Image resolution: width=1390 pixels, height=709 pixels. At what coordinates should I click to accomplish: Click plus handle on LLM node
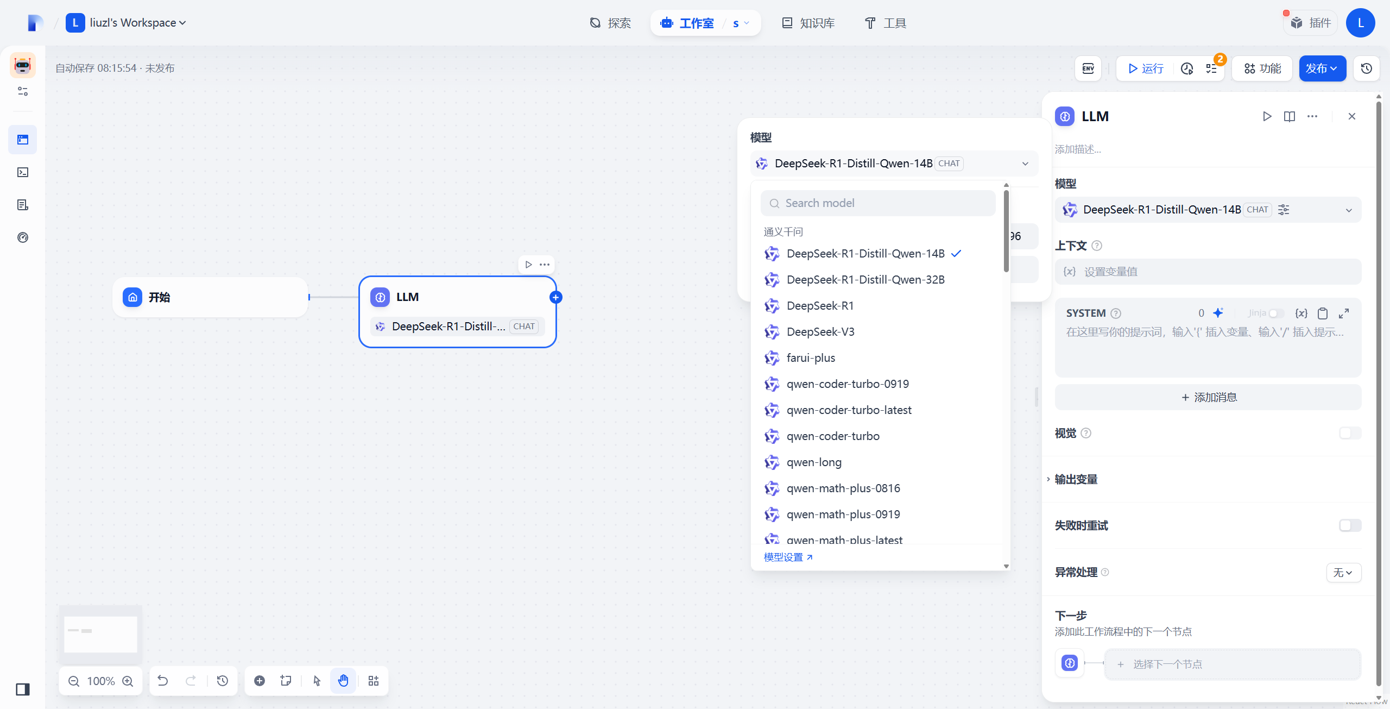pyautogui.click(x=555, y=297)
